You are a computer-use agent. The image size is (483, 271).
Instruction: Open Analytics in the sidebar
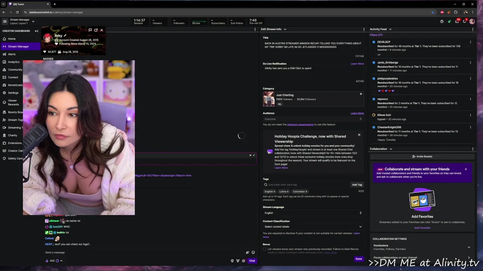[x=14, y=62]
